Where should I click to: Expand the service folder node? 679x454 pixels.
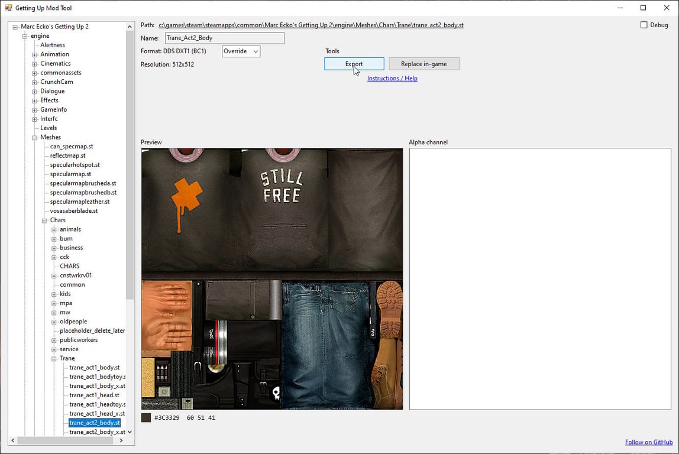(x=54, y=349)
